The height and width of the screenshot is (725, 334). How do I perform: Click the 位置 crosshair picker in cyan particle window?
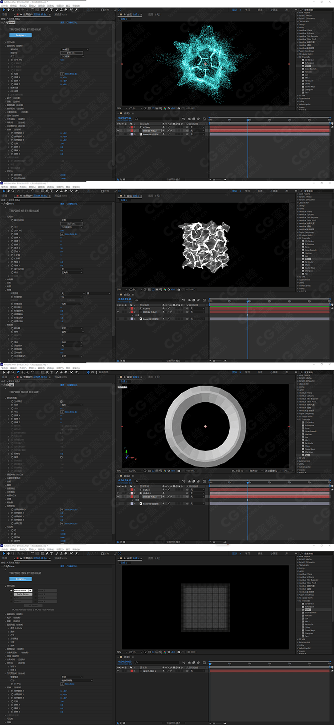62,74
